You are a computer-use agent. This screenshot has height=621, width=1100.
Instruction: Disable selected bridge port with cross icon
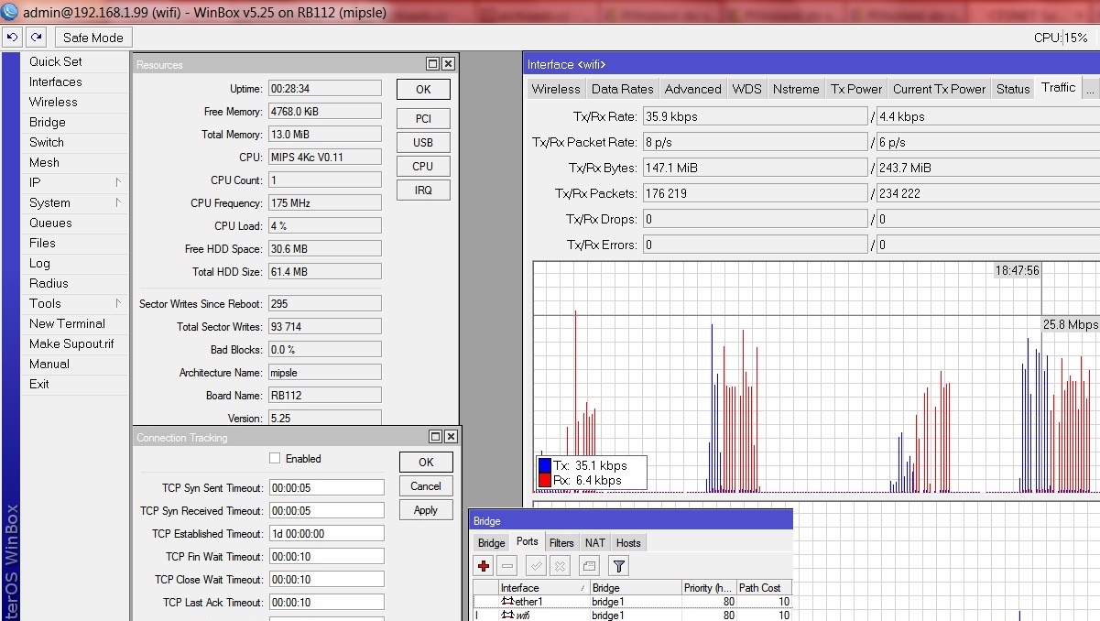(560, 566)
